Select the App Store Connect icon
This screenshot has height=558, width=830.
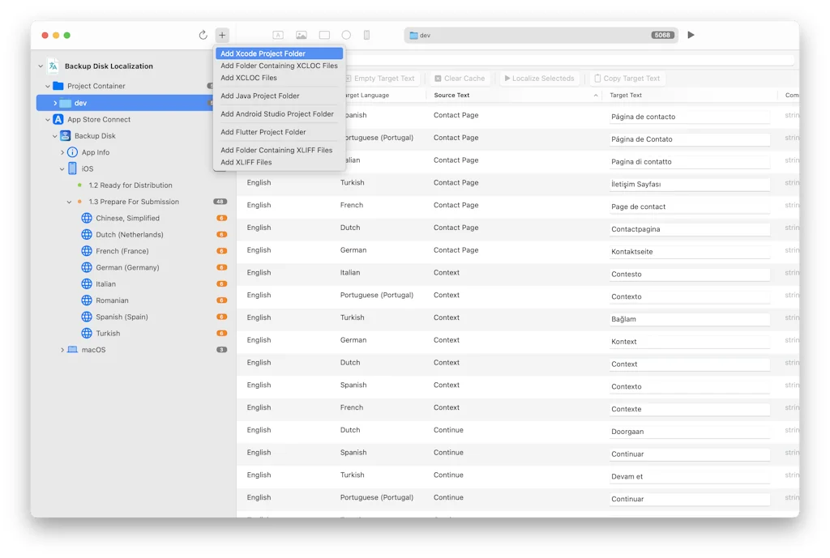58,119
